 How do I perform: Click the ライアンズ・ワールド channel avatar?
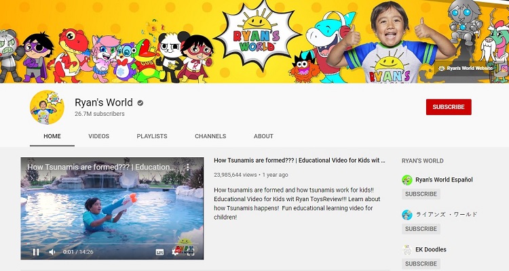(x=407, y=215)
